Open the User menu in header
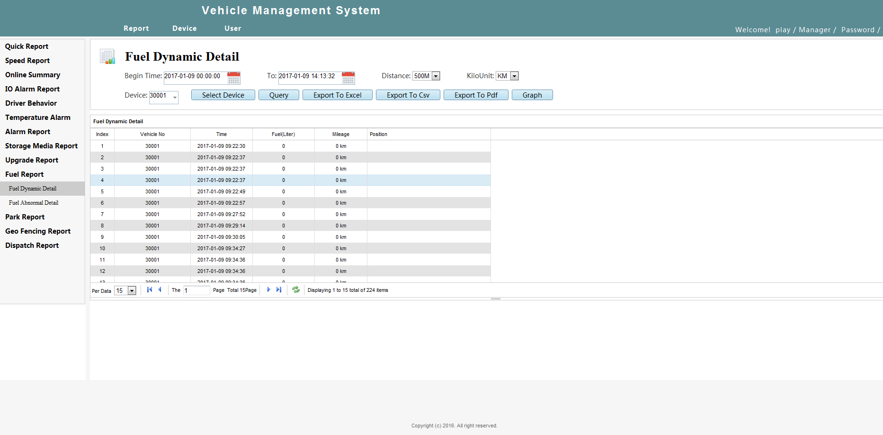Image resolution: width=883 pixels, height=435 pixels. point(233,28)
